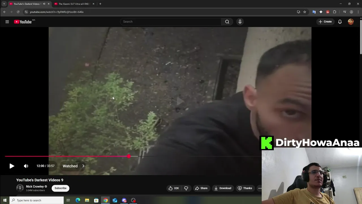Go back in browser history

[x=5, y=12]
